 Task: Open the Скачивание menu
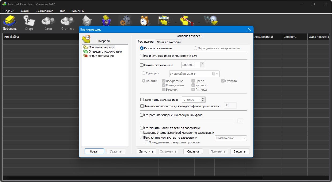(x=44, y=11)
